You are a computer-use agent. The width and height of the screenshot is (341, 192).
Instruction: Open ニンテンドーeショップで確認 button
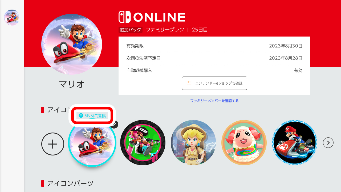214,83
